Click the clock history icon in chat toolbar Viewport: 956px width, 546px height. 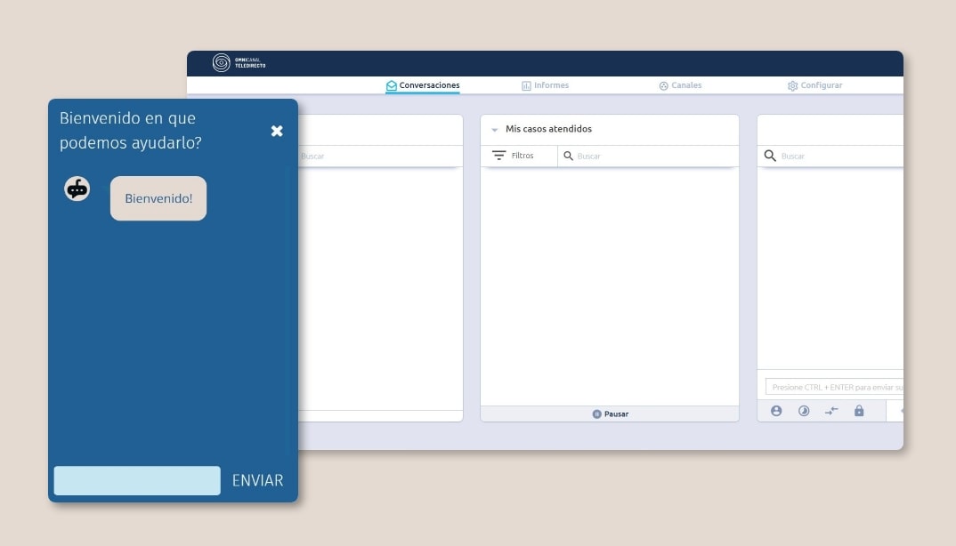click(x=804, y=411)
